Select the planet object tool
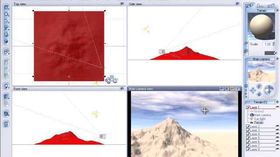The width and height of the screenshot is (280, 157). [x=7, y=41]
